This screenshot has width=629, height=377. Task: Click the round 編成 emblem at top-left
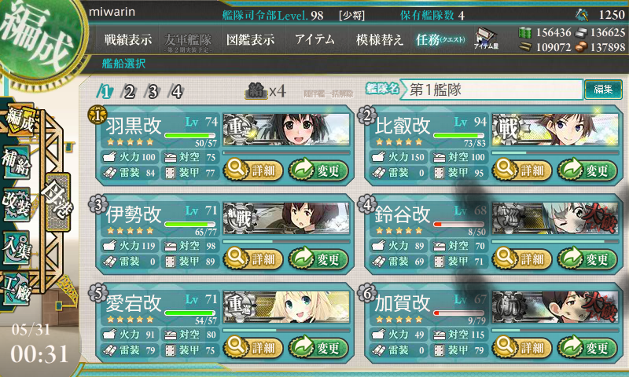(38, 38)
